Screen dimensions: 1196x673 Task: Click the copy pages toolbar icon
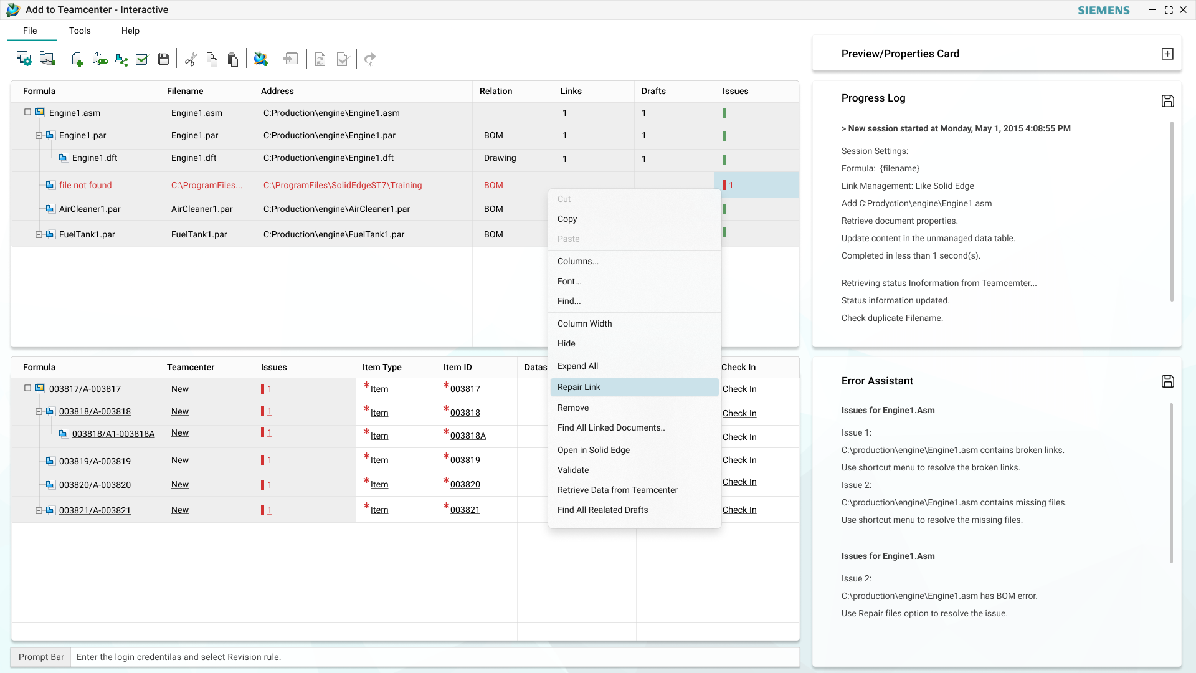point(212,59)
